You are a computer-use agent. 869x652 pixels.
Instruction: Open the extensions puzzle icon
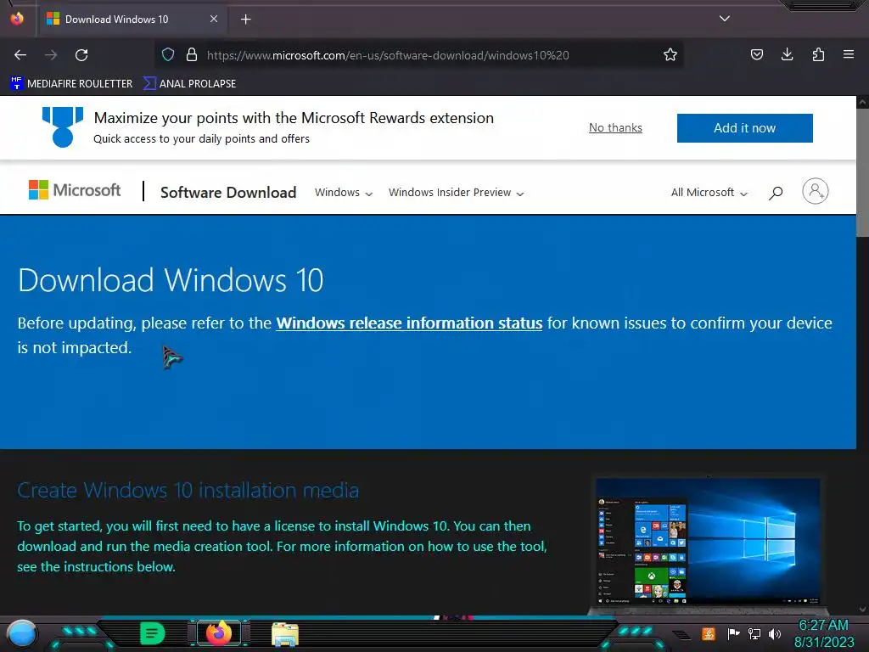click(x=818, y=54)
